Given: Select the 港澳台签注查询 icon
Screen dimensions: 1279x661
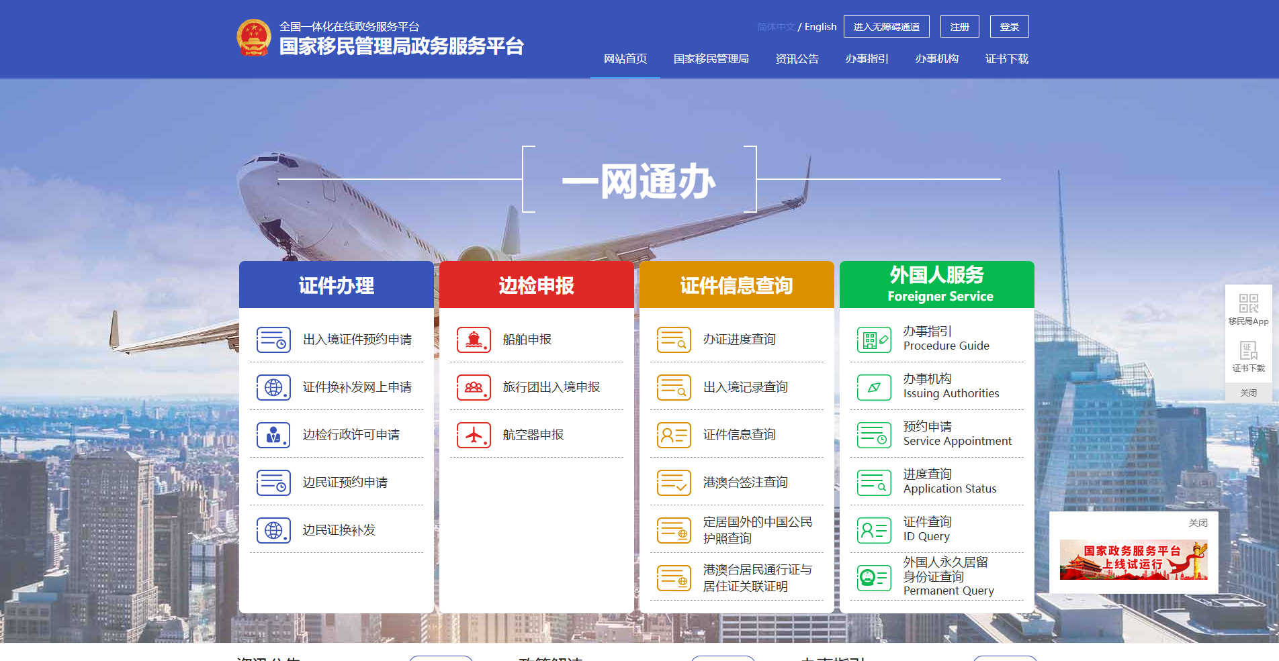Looking at the screenshot, I should click(674, 482).
